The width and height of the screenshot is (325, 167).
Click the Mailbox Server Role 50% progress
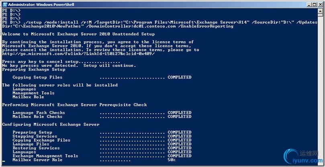tap(94, 160)
